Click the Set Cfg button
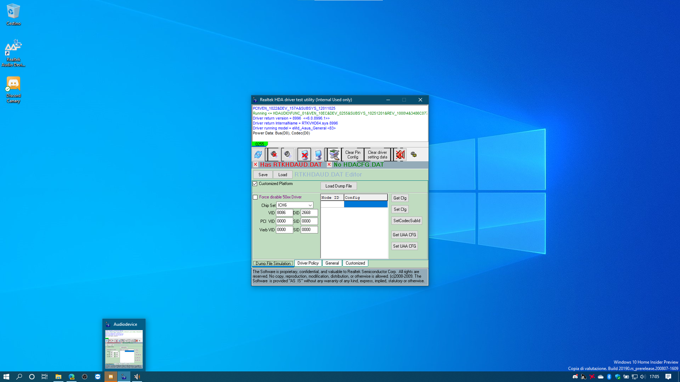Viewport: 680px width, 382px height. tap(400, 209)
